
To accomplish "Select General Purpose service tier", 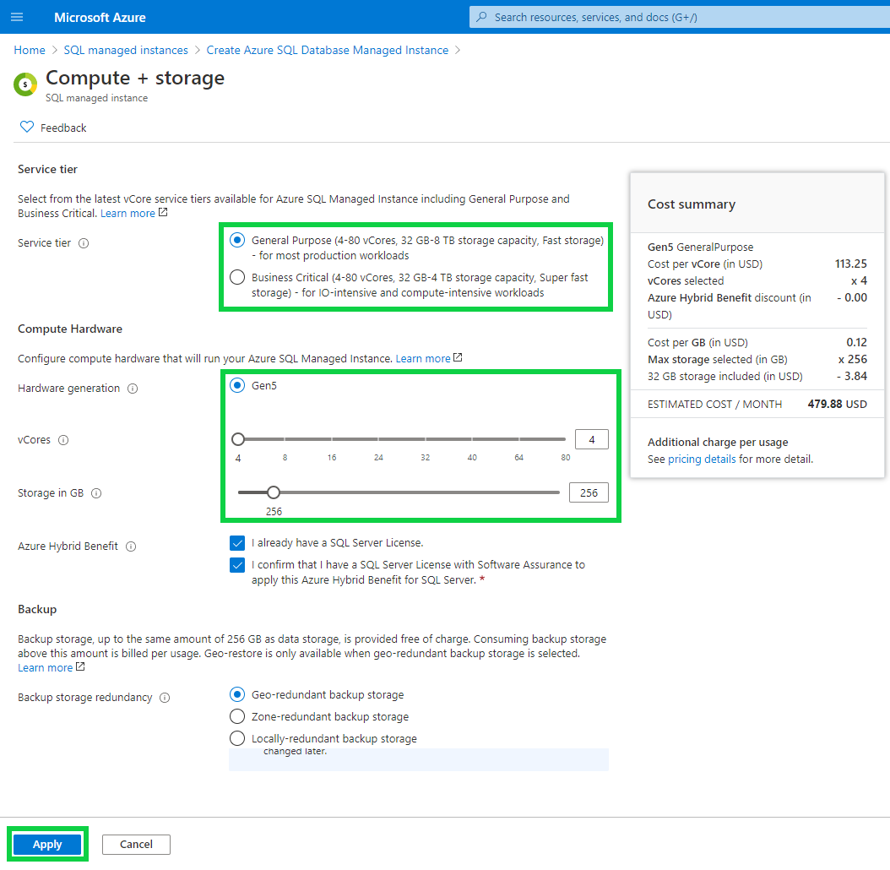I will pyautogui.click(x=237, y=240).
